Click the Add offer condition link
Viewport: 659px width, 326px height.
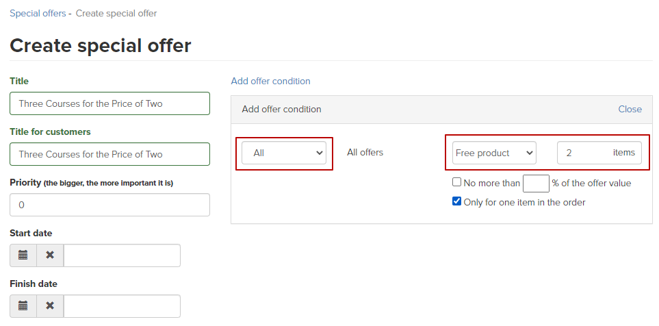tap(271, 81)
